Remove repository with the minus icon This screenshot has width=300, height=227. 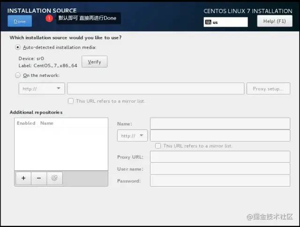pyautogui.click(x=39, y=178)
